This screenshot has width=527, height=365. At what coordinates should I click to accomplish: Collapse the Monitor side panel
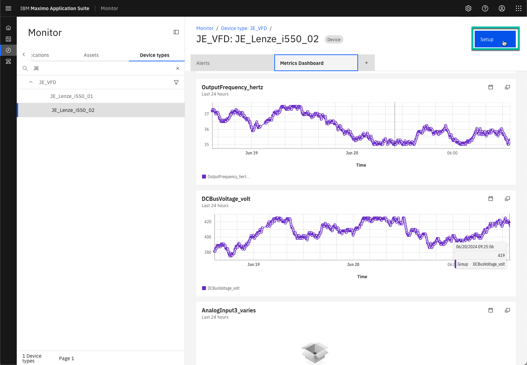[x=176, y=32]
